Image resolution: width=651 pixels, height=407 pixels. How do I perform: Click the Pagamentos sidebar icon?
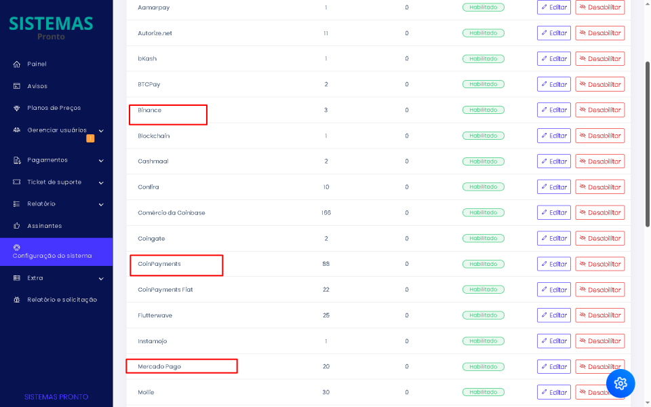(x=16, y=159)
